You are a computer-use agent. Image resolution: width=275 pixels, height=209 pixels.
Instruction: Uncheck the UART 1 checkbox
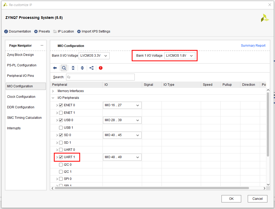pos(61,157)
